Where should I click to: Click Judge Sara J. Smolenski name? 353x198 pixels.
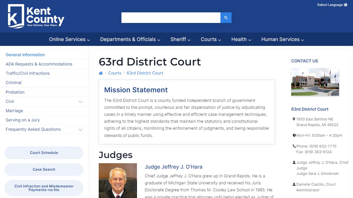coord(317,174)
